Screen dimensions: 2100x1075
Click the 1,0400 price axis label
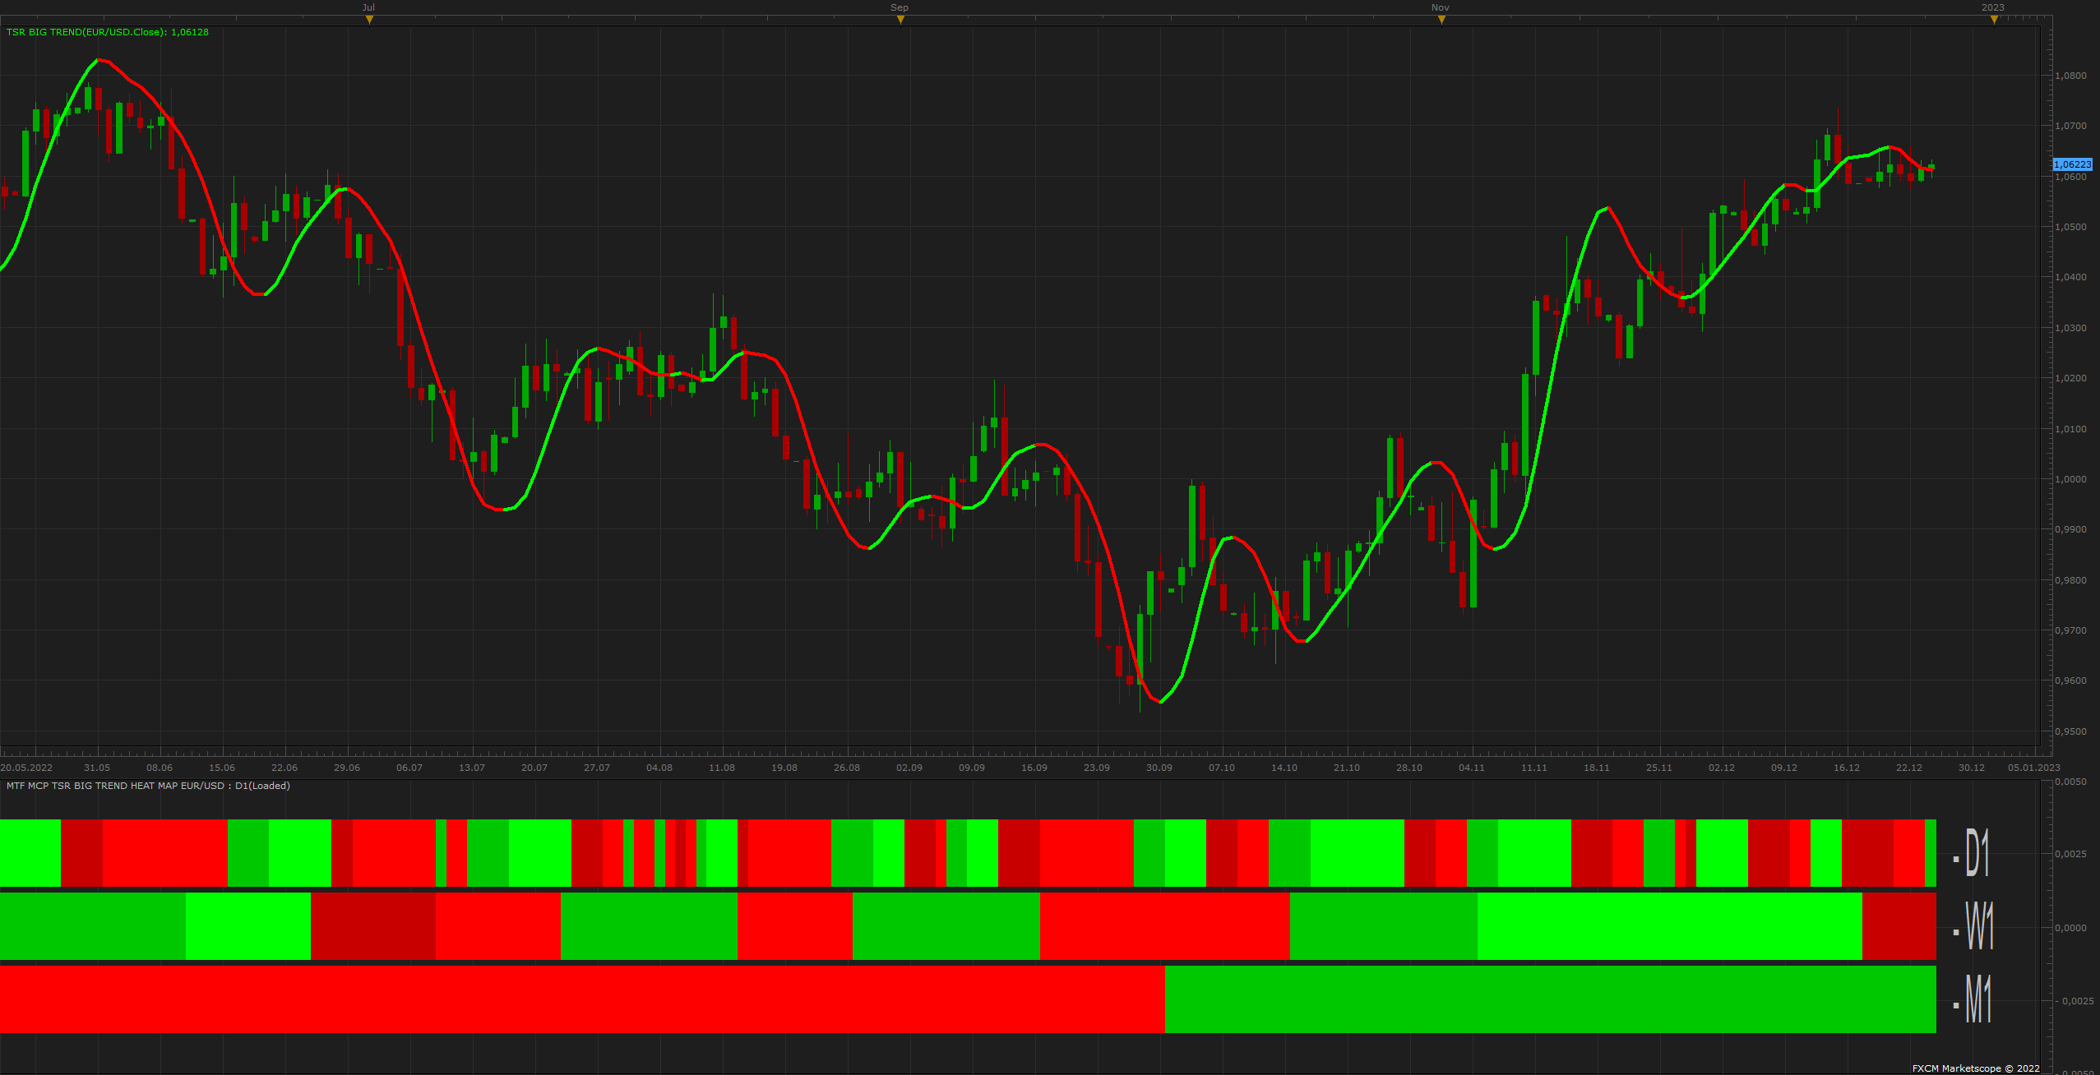(x=2070, y=277)
